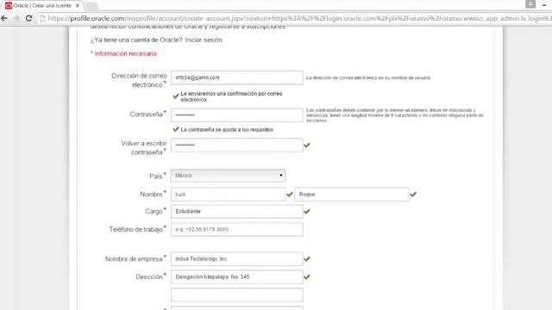
Task: Open the Chrome user profile icon
Action: tap(530, 4)
